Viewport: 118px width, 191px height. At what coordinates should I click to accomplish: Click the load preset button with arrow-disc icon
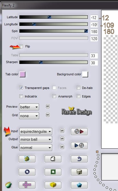coord(79,145)
